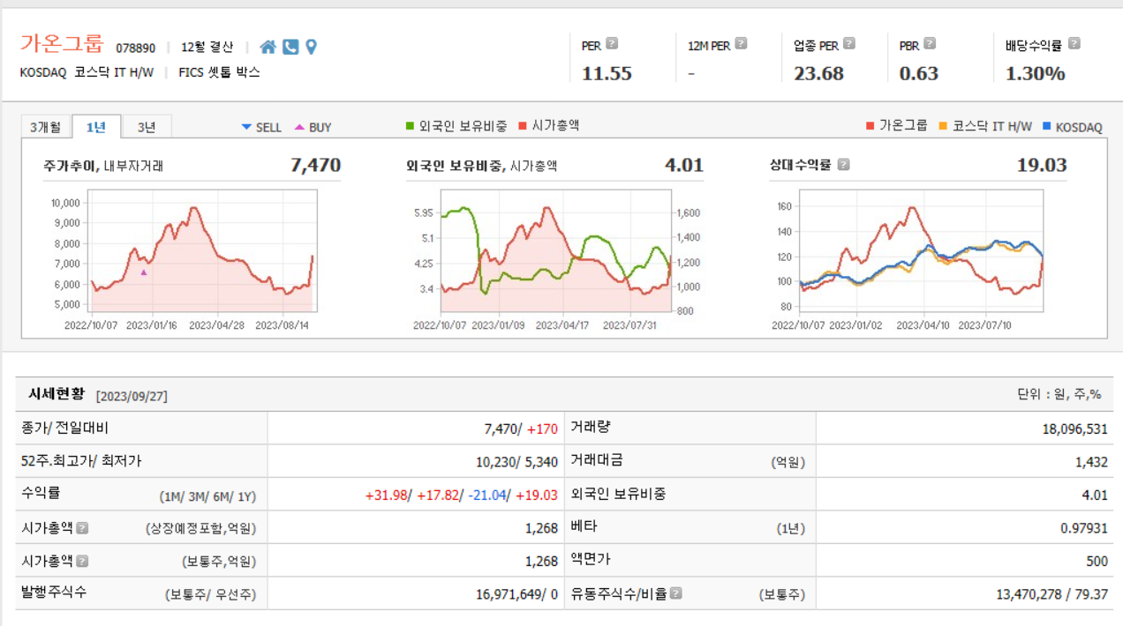Click the PBR question mark icon
Screen dimensions: 1123x626
[928, 44]
